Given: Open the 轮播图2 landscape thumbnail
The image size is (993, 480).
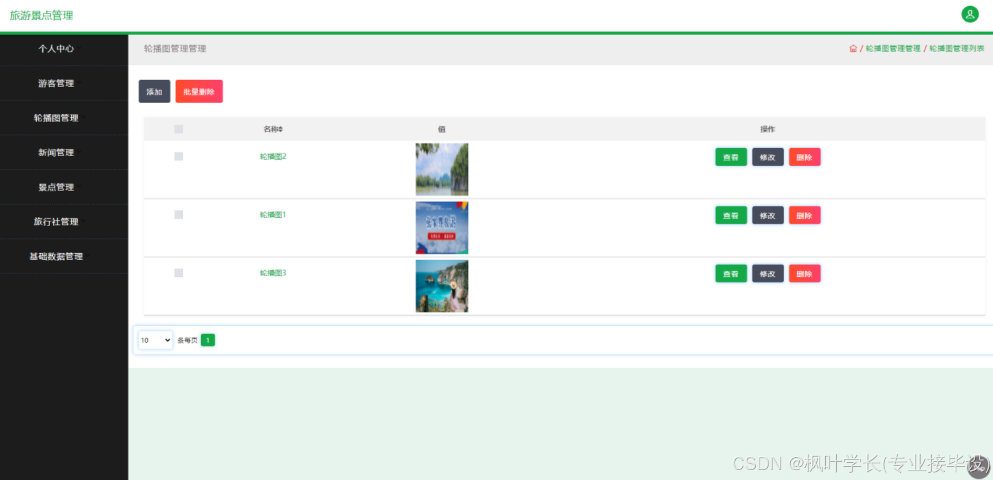Looking at the screenshot, I should (442, 169).
